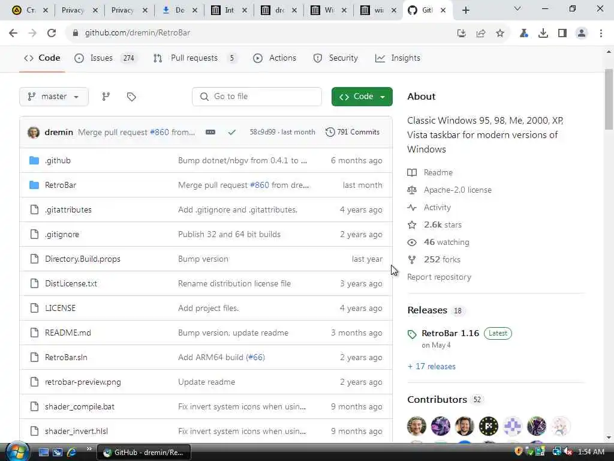Viewport: 614px width, 461px height.
Task: Check the commit status checkmark
Action: pyautogui.click(x=232, y=132)
